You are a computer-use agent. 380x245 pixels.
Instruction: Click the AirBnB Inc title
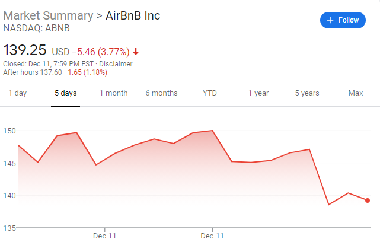(x=133, y=16)
